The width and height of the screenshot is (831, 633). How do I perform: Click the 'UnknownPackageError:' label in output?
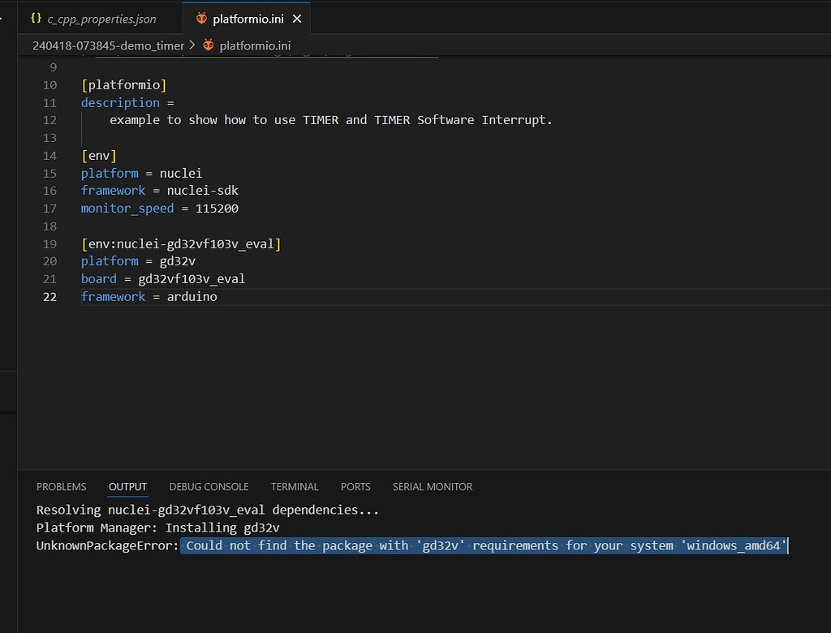pos(108,545)
